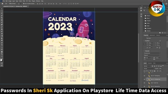Screen dimensions: 168x94
Task: Select the Gradient tool
Action: point(2,36)
